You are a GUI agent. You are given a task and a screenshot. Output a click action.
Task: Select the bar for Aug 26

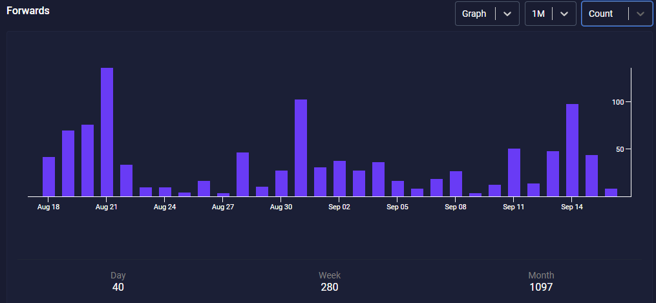(x=204, y=189)
